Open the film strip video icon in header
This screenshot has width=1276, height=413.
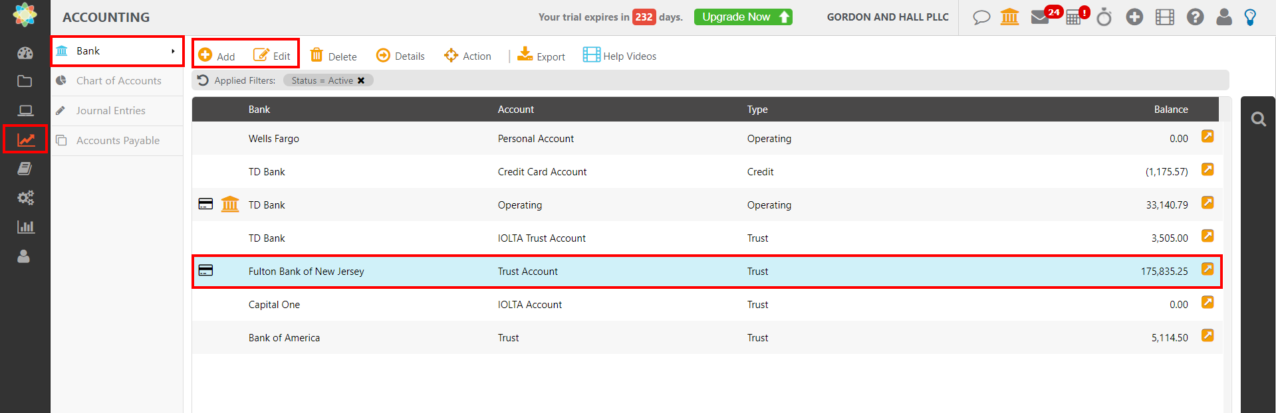tap(1165, 17)
